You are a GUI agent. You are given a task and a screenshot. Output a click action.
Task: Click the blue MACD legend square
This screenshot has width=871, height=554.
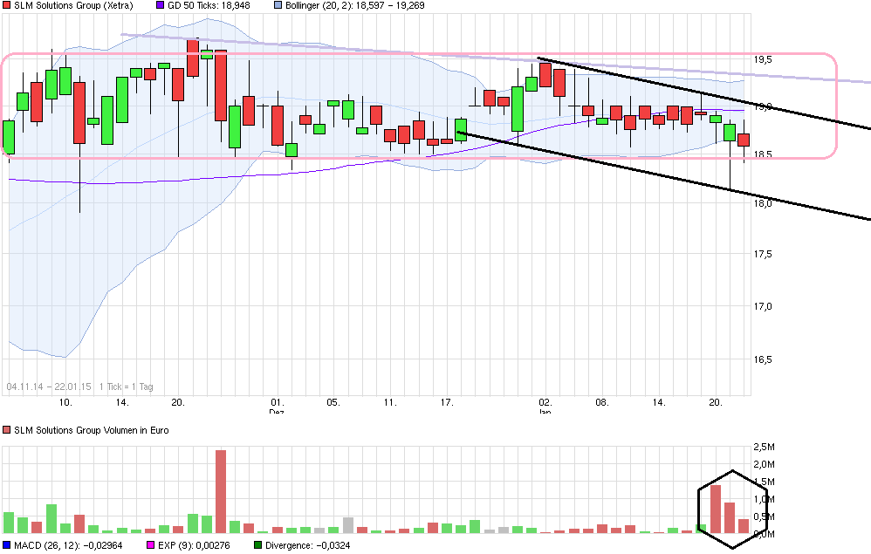coord(7,545)
